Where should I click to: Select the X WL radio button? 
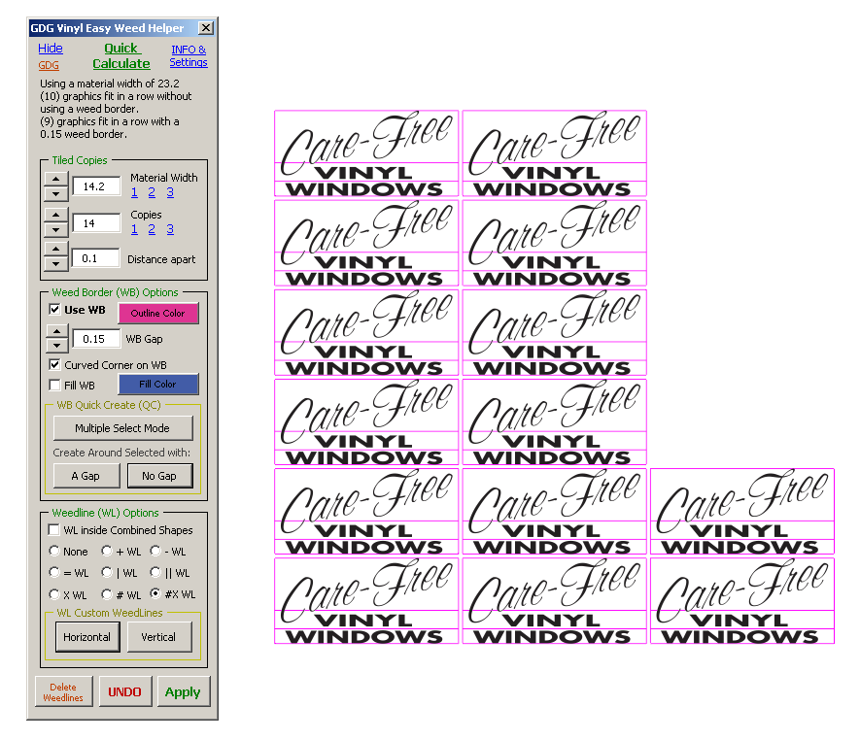tap(54, 593)
